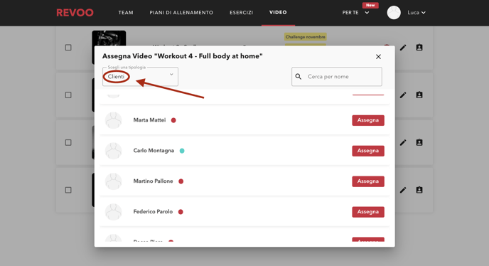Assign video to Martino Pallone
This screenshot has height=266, width=489.
pyautogui.click(x=368, y=181)
